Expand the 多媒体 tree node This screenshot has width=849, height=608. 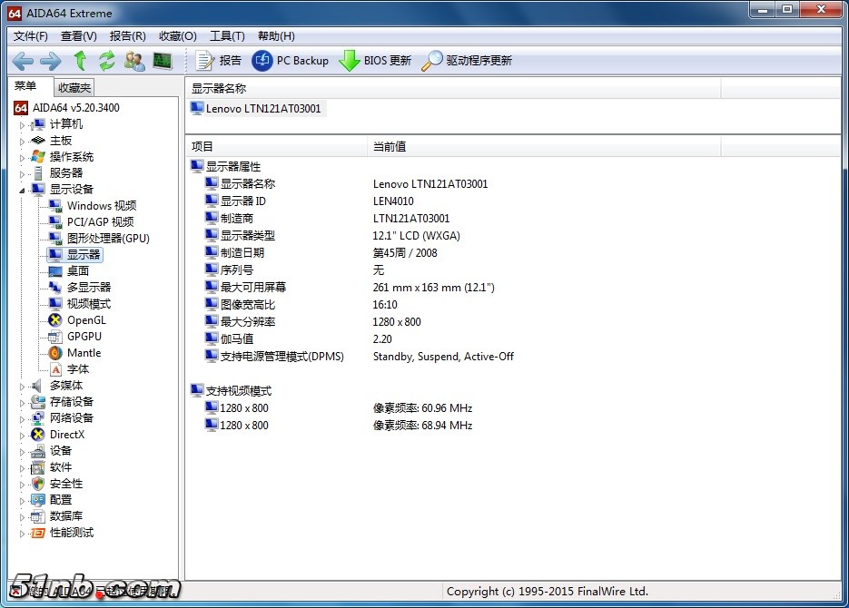[23, 386]
